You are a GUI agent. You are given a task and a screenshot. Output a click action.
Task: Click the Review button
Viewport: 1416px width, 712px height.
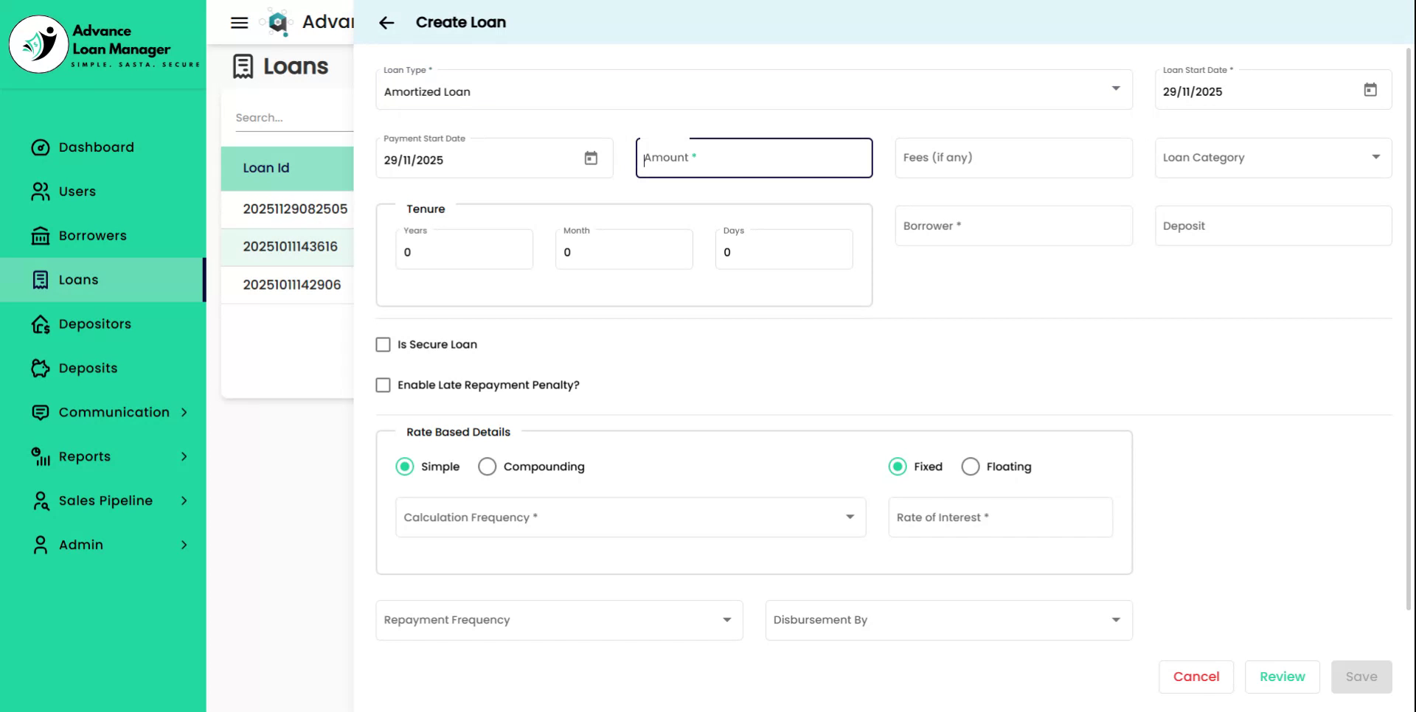pyautogui.click(x=1282, y=677)
